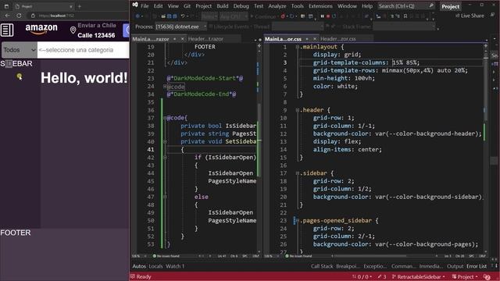This screenshot has height=281, width=500.
Task: Switch to the MainLayout razor tab
Action: click(151, 39)
